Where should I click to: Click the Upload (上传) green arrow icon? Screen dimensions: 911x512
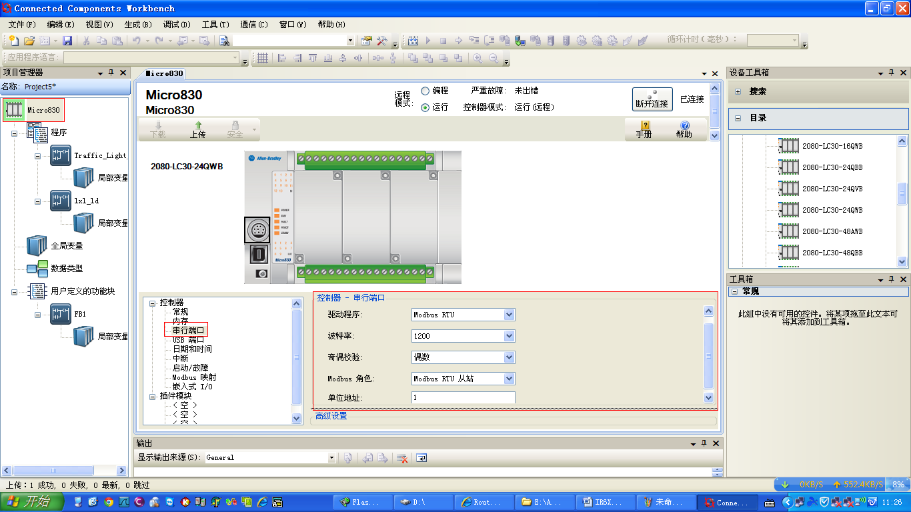pos(197,129)
